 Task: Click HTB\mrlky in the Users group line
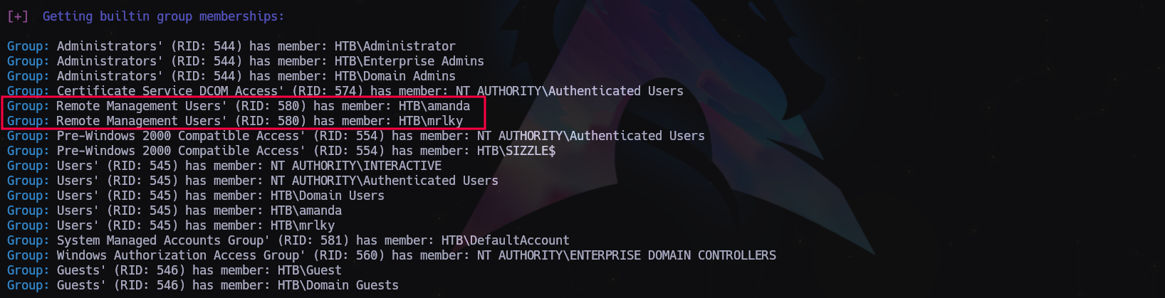(x=302, y=225)
